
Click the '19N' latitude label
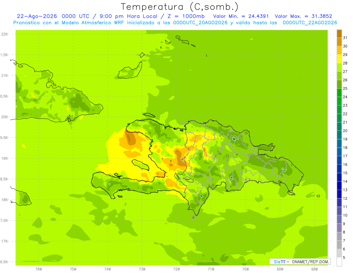click(x=4, y=158)
